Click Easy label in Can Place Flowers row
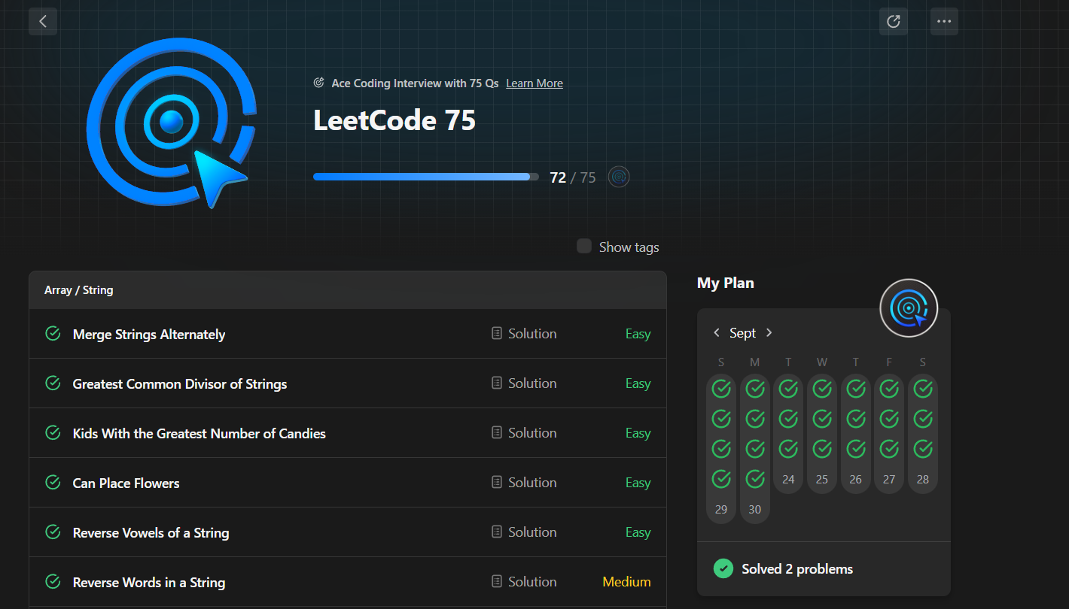The height and width of the screenshot is (609, 1069). tap(638, 483)
